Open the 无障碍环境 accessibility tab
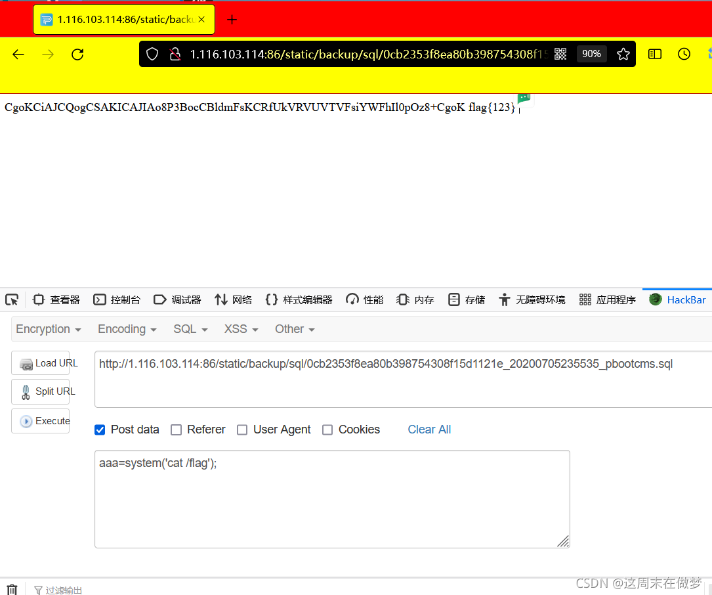 [532, 299]
